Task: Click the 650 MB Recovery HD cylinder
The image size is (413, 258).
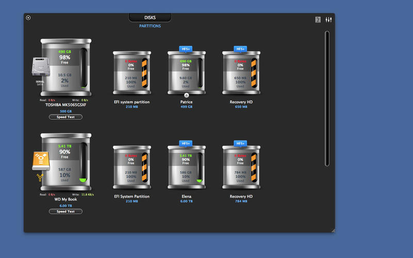Action: click(x=241, y=73)
